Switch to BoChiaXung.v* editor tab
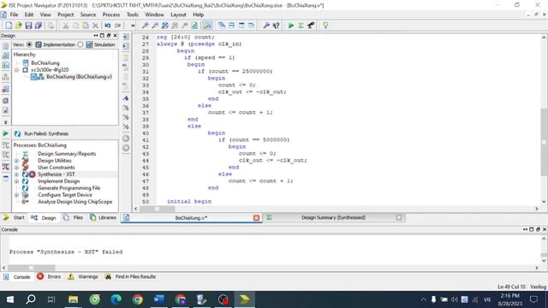The image size is (548, 308). click(191, 218)
